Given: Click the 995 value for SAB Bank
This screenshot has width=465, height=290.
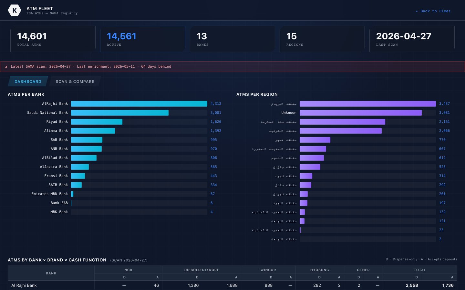Looking at the screenshot, I should coord(214,140).
